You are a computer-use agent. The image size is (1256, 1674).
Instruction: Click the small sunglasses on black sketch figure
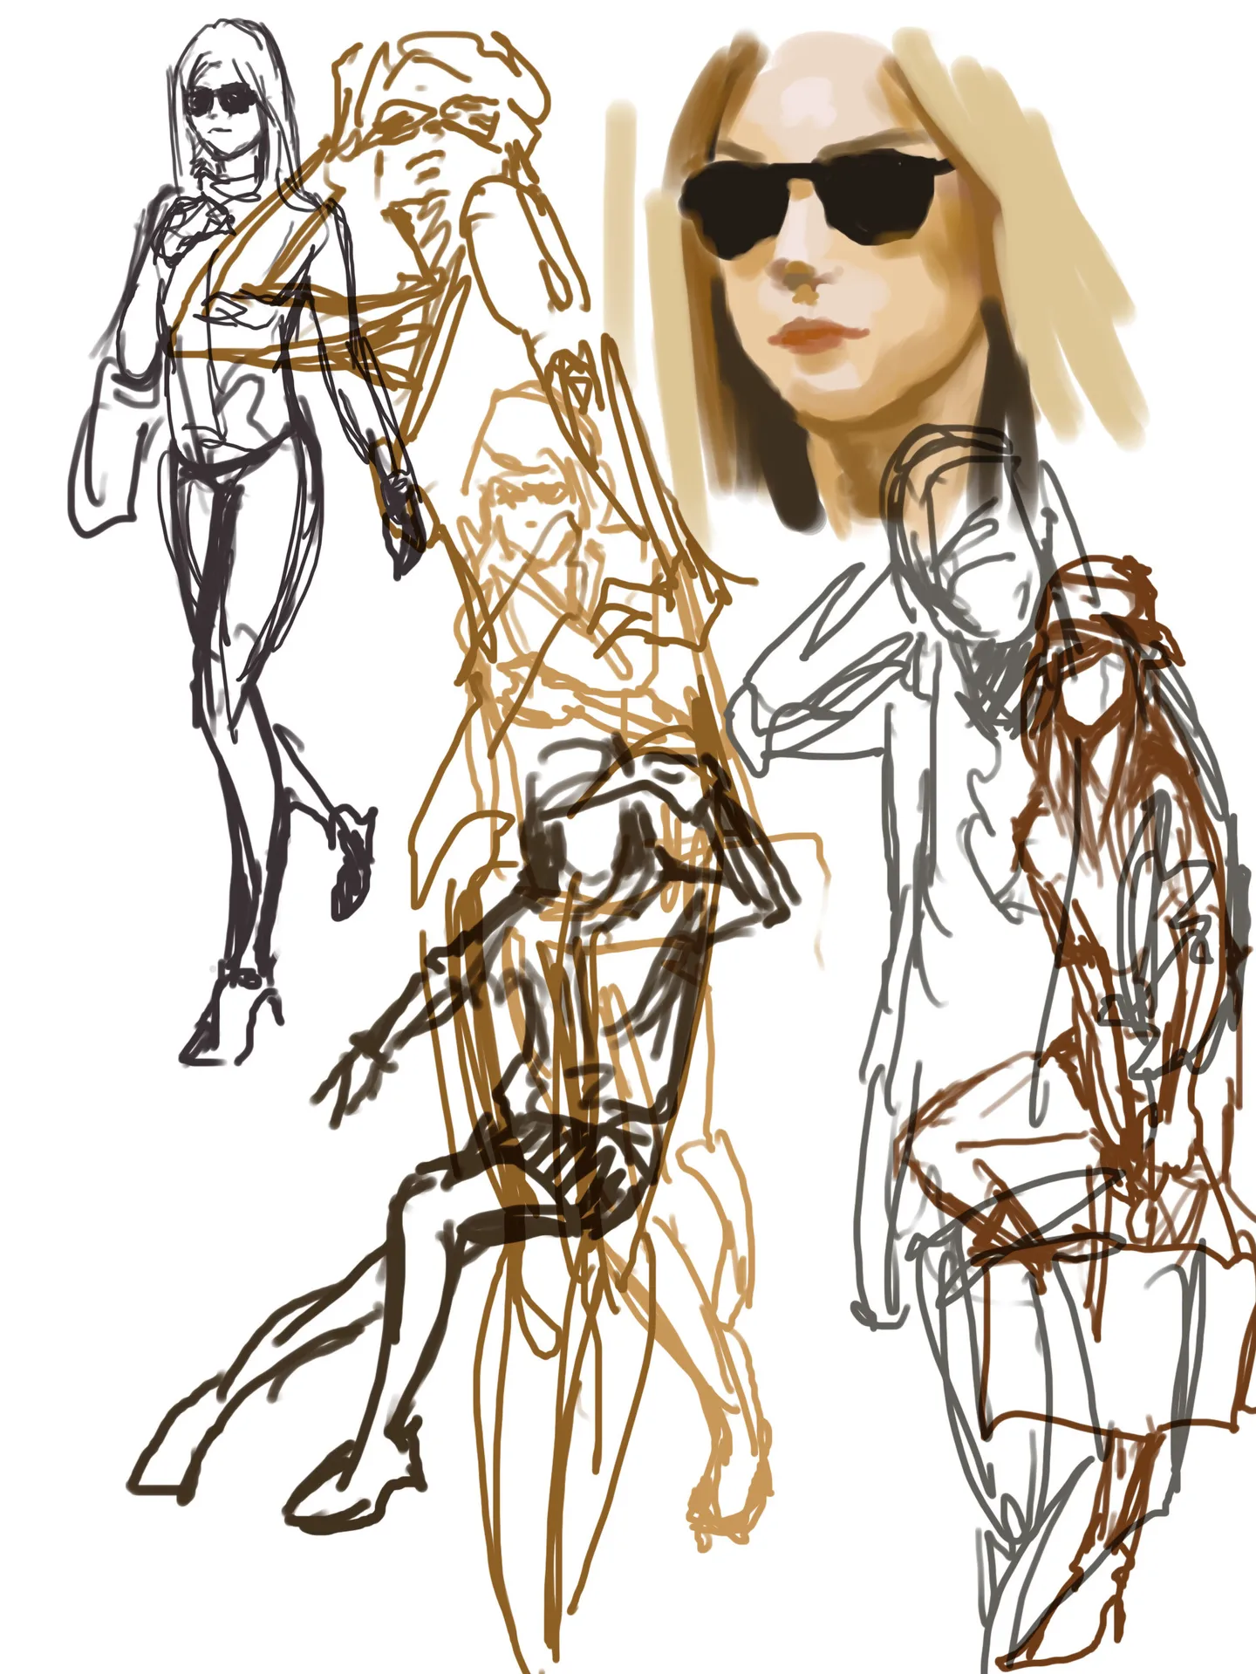pos(222,102)
